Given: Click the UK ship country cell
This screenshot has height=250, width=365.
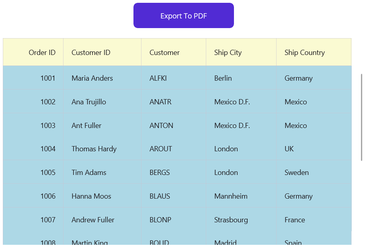Looking at the screenshot, I should pos(289,149).
